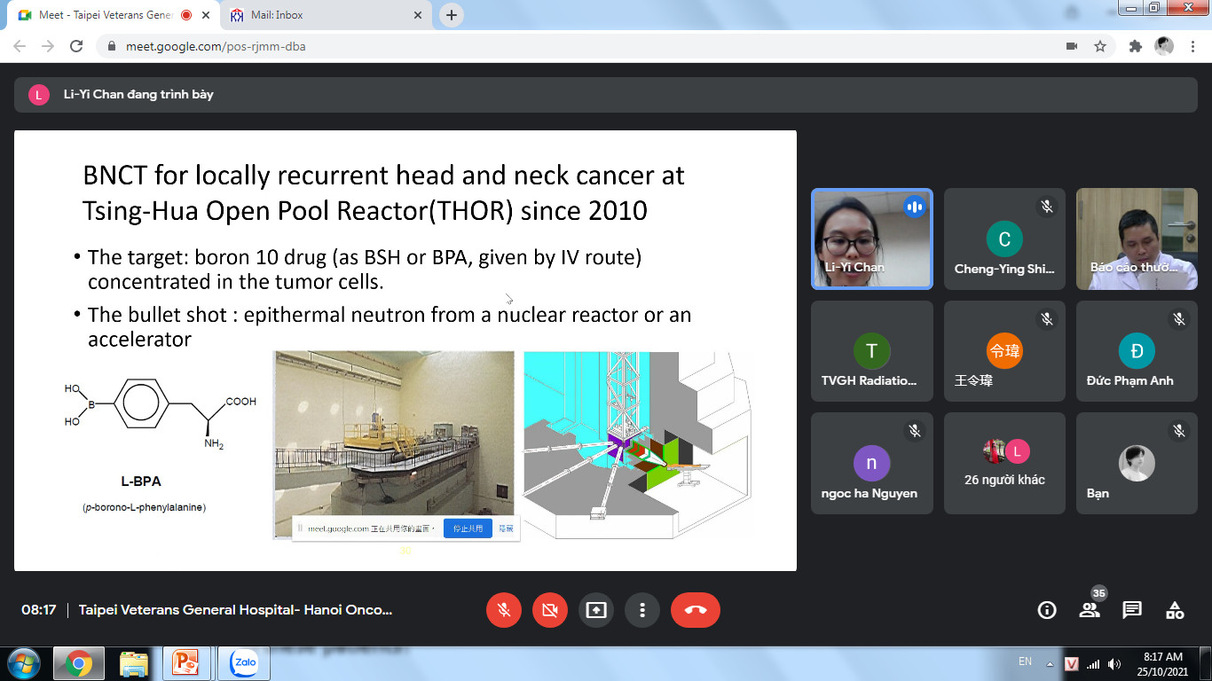Open the meeting details info icon
The width and height of the screenshot is (1212, 681).
[1047, 610]
